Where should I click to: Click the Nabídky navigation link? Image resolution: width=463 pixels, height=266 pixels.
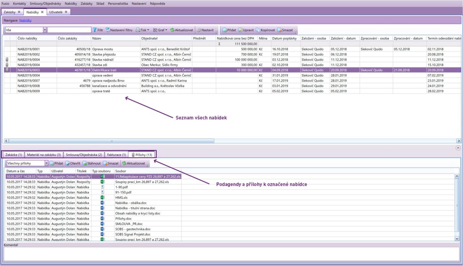point(25,21)
